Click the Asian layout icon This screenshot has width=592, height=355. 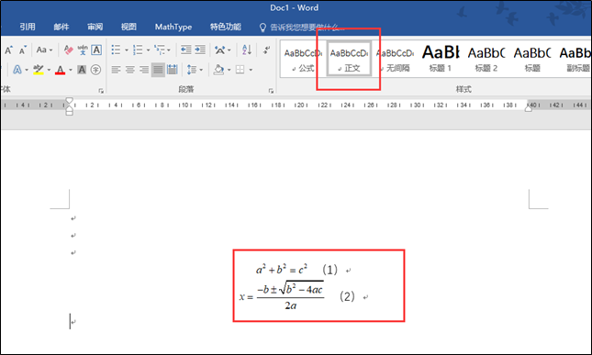coord(220,50)
